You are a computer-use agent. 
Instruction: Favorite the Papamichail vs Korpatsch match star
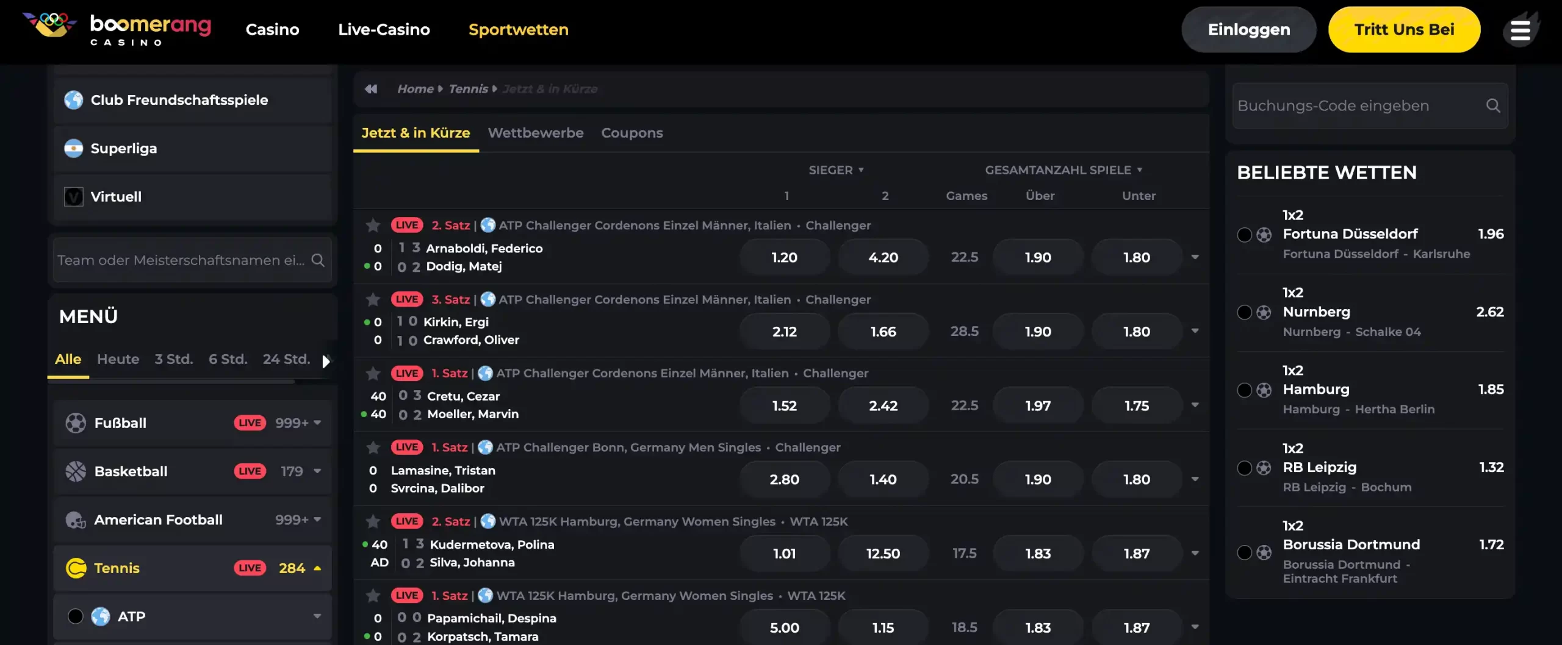click(x=373, y=596)
